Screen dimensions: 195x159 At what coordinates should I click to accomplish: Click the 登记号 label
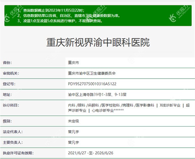(9, 84)
